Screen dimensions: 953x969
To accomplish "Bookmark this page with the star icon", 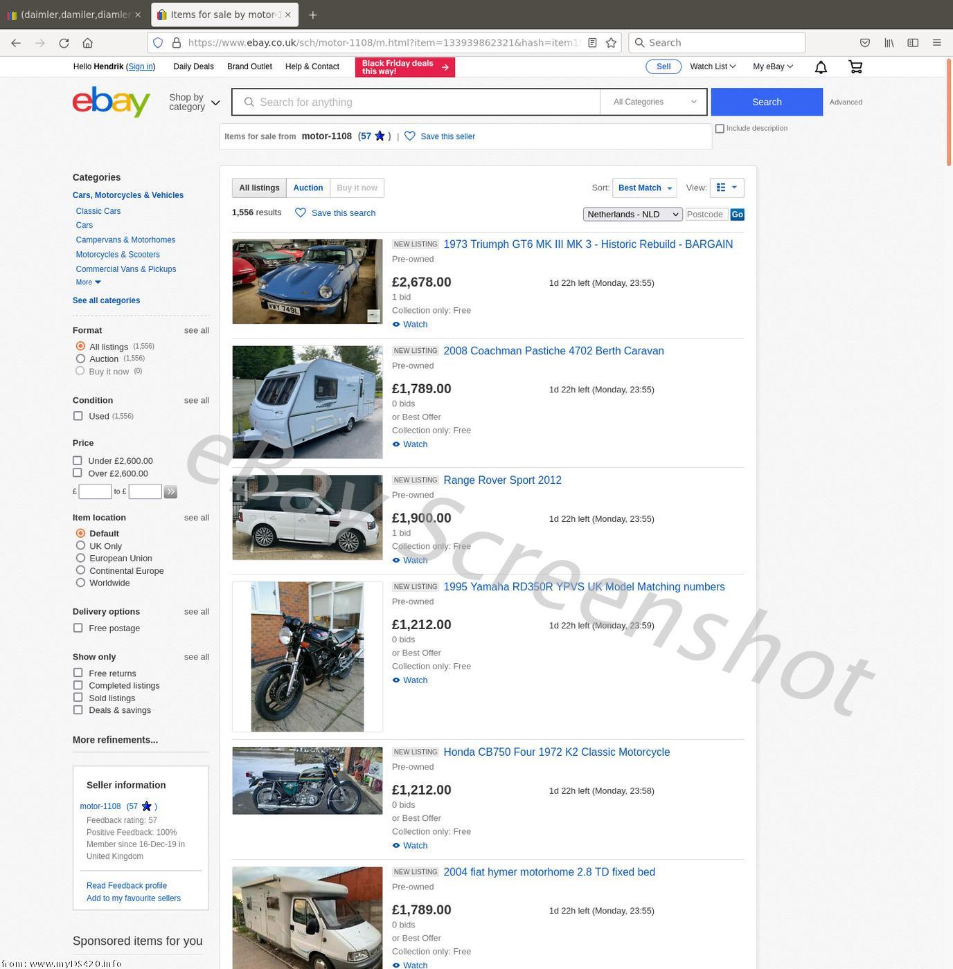I will 611,43.
